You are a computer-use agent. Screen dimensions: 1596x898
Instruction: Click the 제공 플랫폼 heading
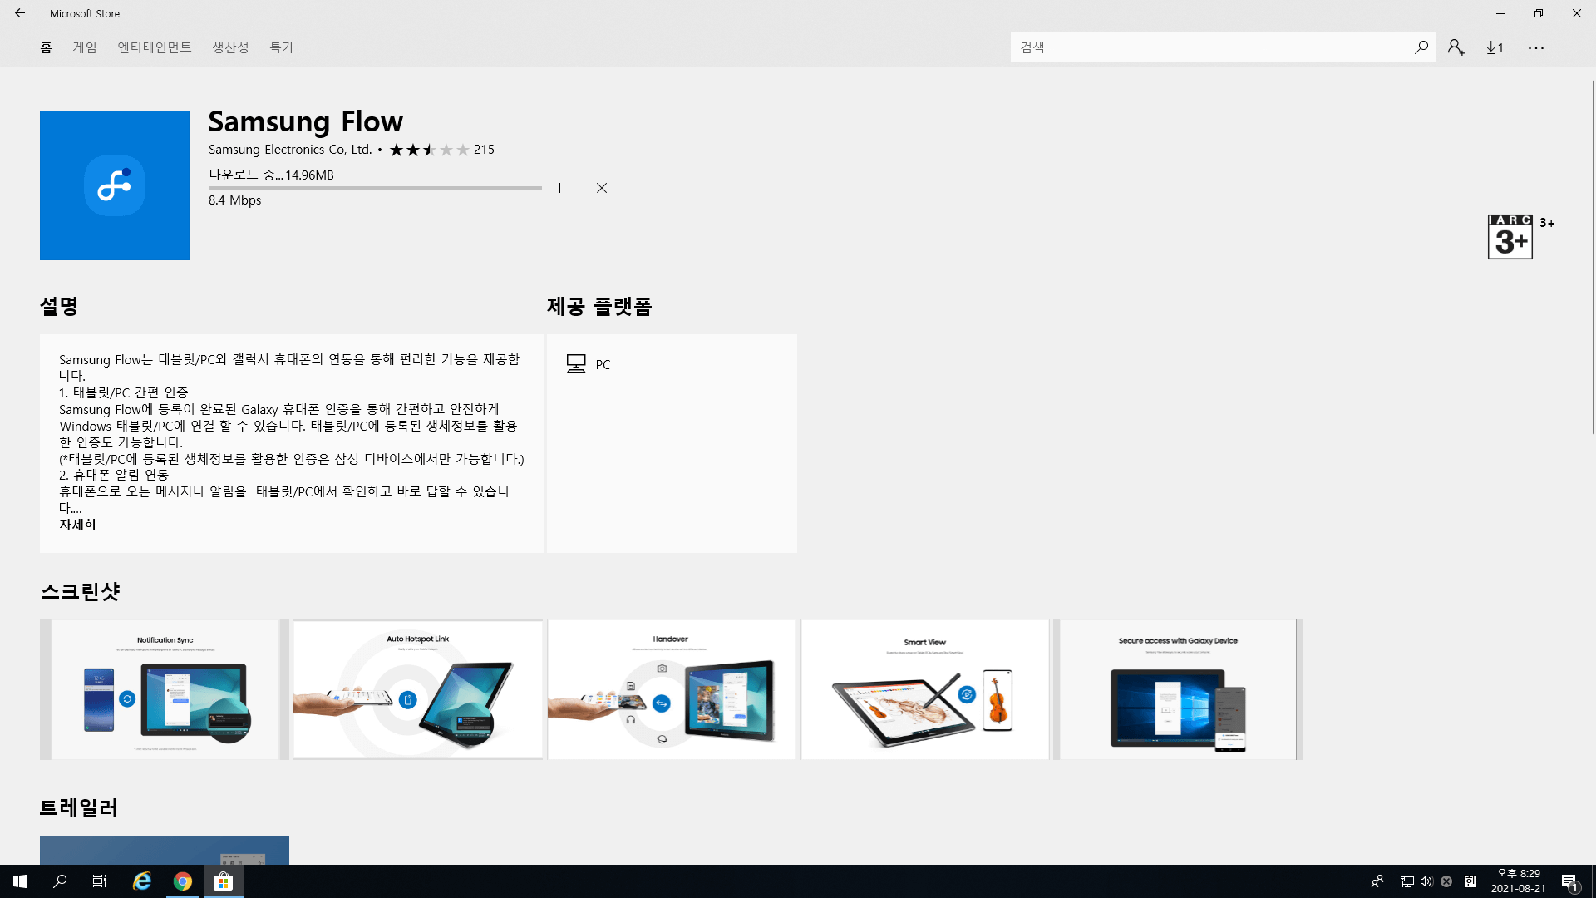tap(599, 306)
